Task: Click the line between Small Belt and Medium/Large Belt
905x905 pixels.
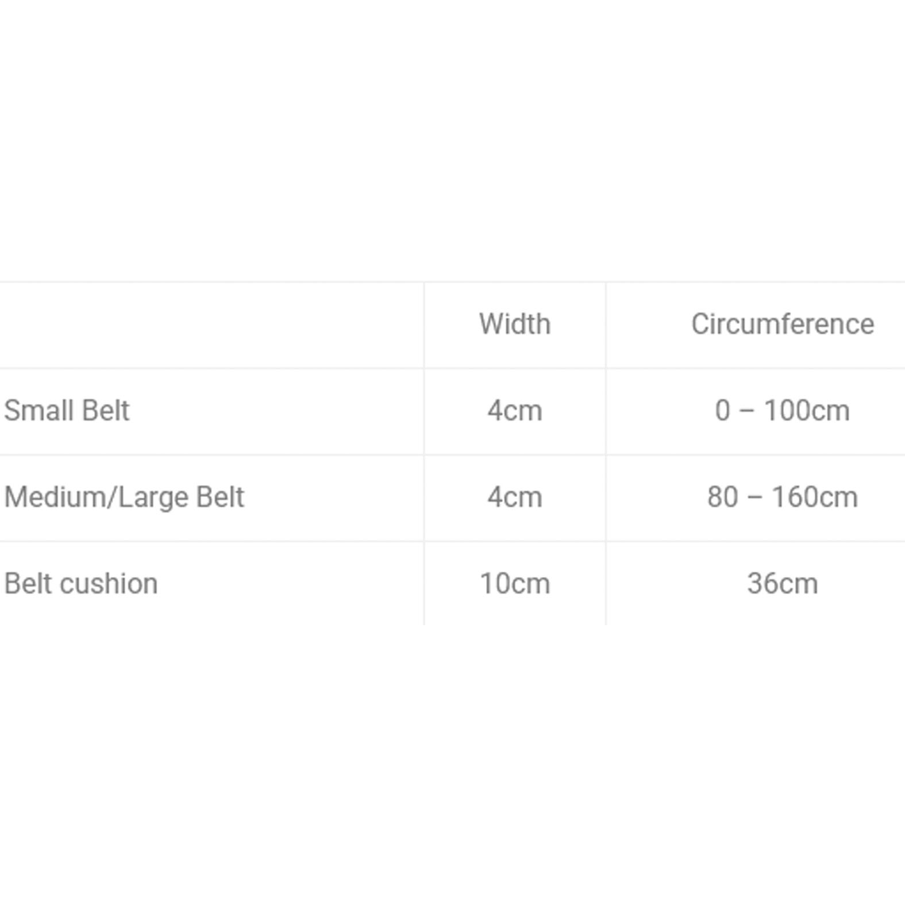Action: click(x=452, y=455)
